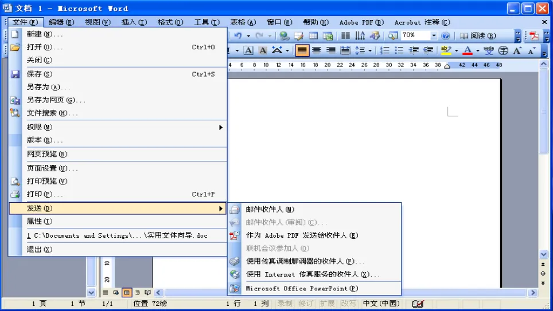Toggle 改写 overtype mode in status bar
The height and width of the screenshot is (311, 553).
point(348,303)
